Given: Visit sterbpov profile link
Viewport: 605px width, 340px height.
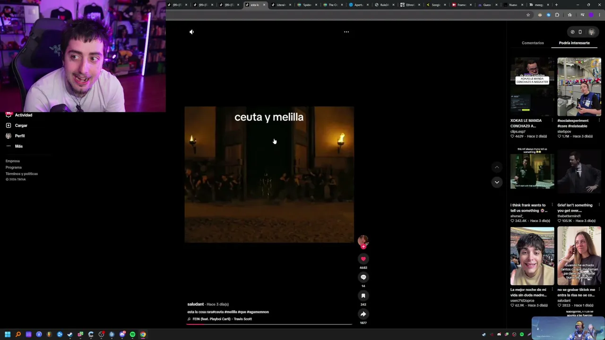Looking at the screenshot, I should tap(564, 131).
